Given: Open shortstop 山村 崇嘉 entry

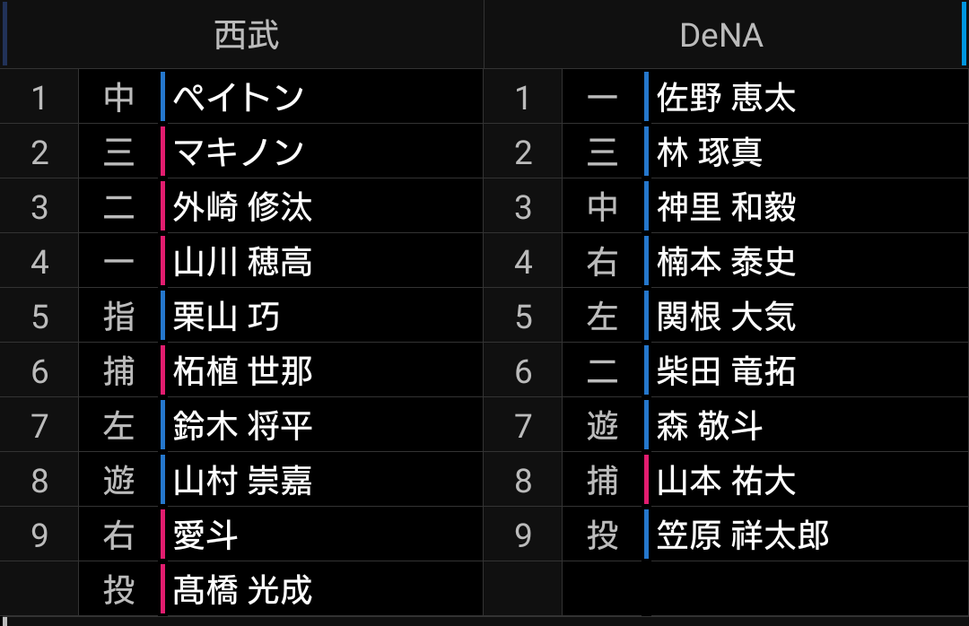Looking at the screenshot, I should 242,480.
